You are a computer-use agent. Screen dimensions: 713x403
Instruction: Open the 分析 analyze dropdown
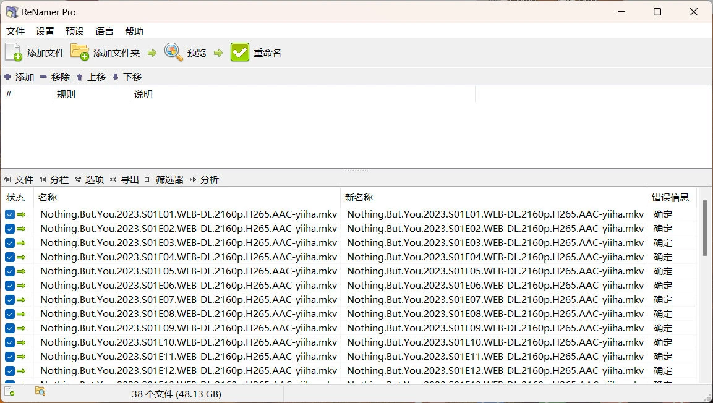(204, 179)
